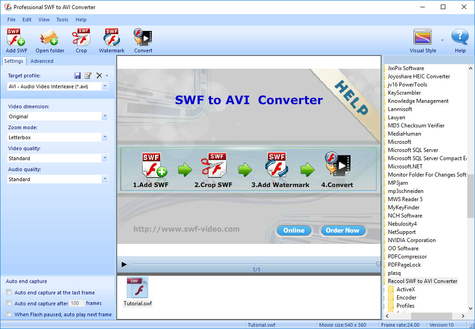Click the Order Now button

342,230
